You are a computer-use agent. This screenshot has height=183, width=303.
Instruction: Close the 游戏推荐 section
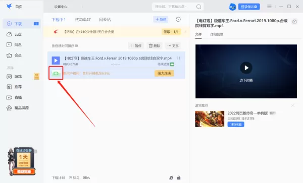[293, 105]
